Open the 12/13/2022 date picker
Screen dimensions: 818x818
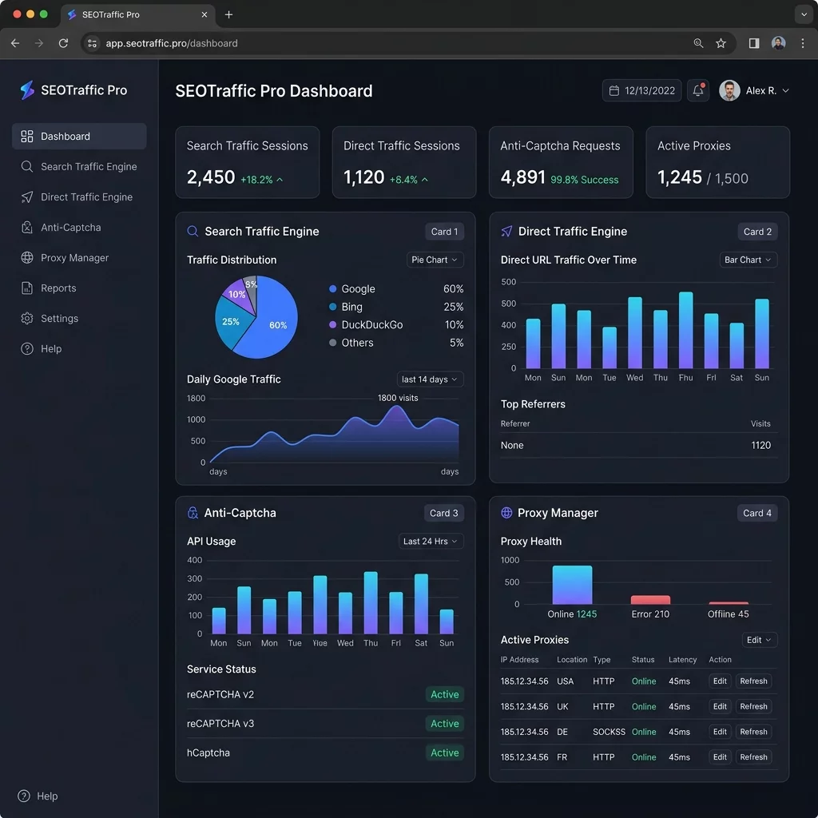641,91
